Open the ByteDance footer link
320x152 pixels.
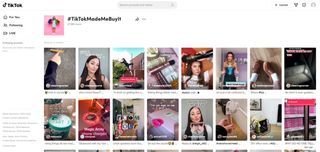tap(23, 118)
